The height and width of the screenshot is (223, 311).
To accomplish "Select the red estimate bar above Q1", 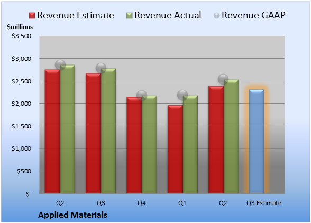I will pos(175,149).
